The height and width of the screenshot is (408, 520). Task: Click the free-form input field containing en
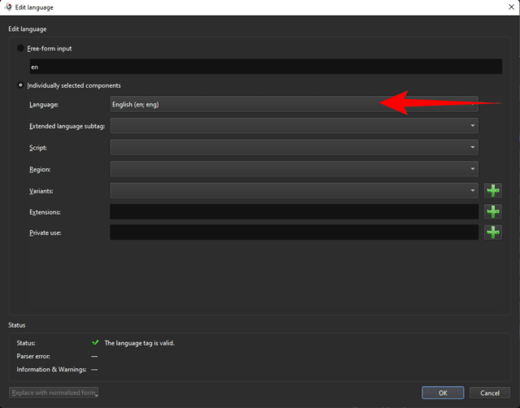[x=266, y=67]
